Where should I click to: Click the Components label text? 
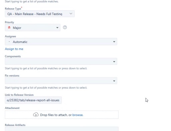click(13, 56)
